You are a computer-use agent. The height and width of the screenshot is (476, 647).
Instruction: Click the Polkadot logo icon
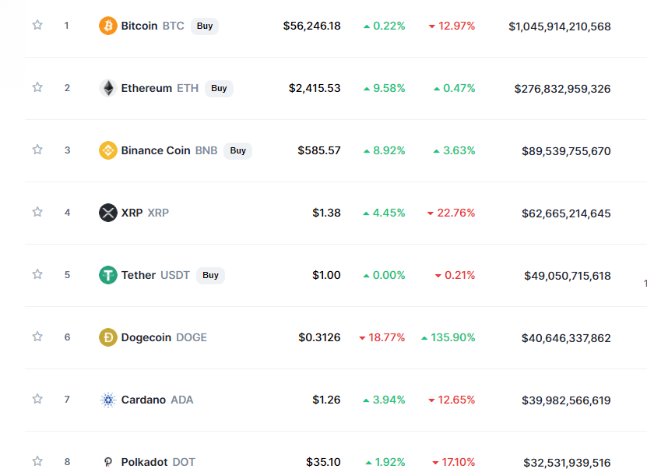tap(108, 462)
